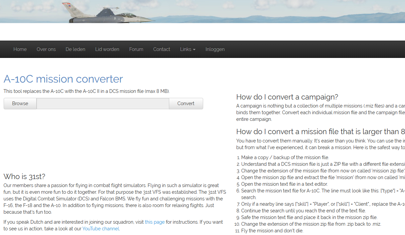The height and width of the screenshot is (235, 405).
Task: Click the Convert button
Action: tap(186, 104)
